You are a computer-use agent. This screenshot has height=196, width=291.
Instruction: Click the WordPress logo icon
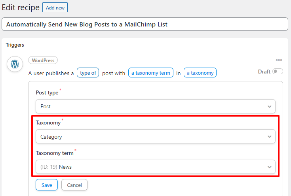pyautogui.click(x=15, y=64)
